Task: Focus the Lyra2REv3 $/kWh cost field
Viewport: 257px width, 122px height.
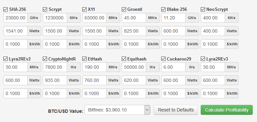Action: [213, 93]
